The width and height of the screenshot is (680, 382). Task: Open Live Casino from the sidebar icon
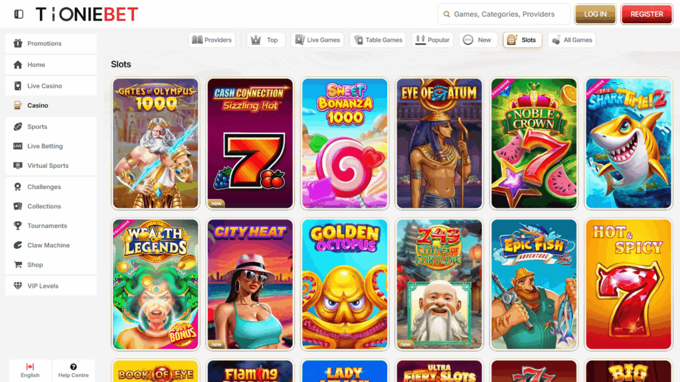pos(17,85)
